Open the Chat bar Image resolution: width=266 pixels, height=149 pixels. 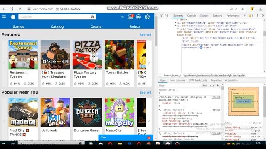click(x=126, y=137)
